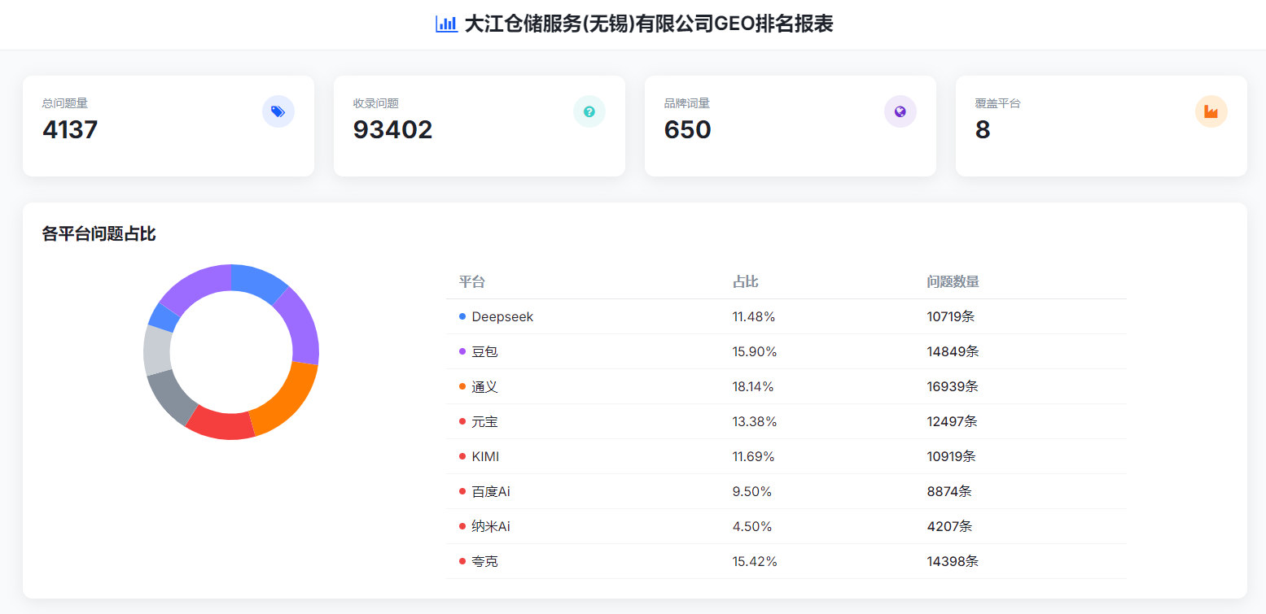The width and height of the screenshot is (1266, 614).
Task: Select the 百度Ai platform name
Action: (490, 491)
